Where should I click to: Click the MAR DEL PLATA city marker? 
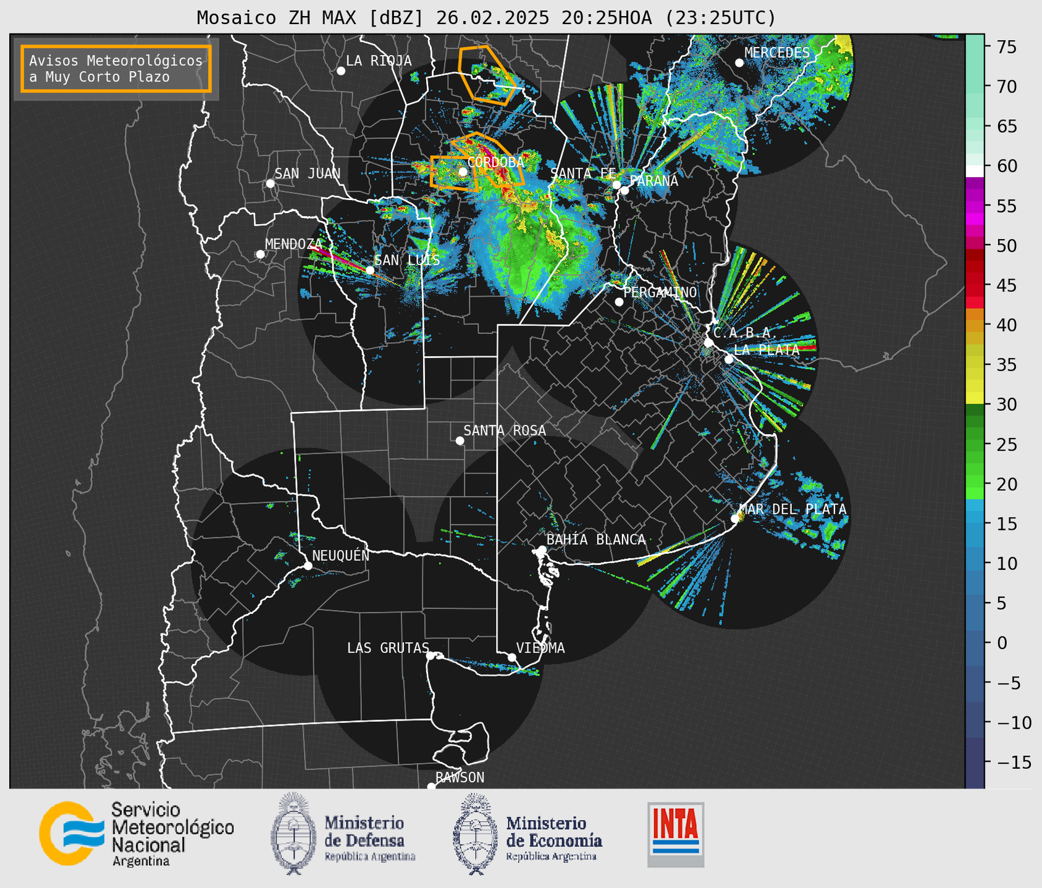735,519
